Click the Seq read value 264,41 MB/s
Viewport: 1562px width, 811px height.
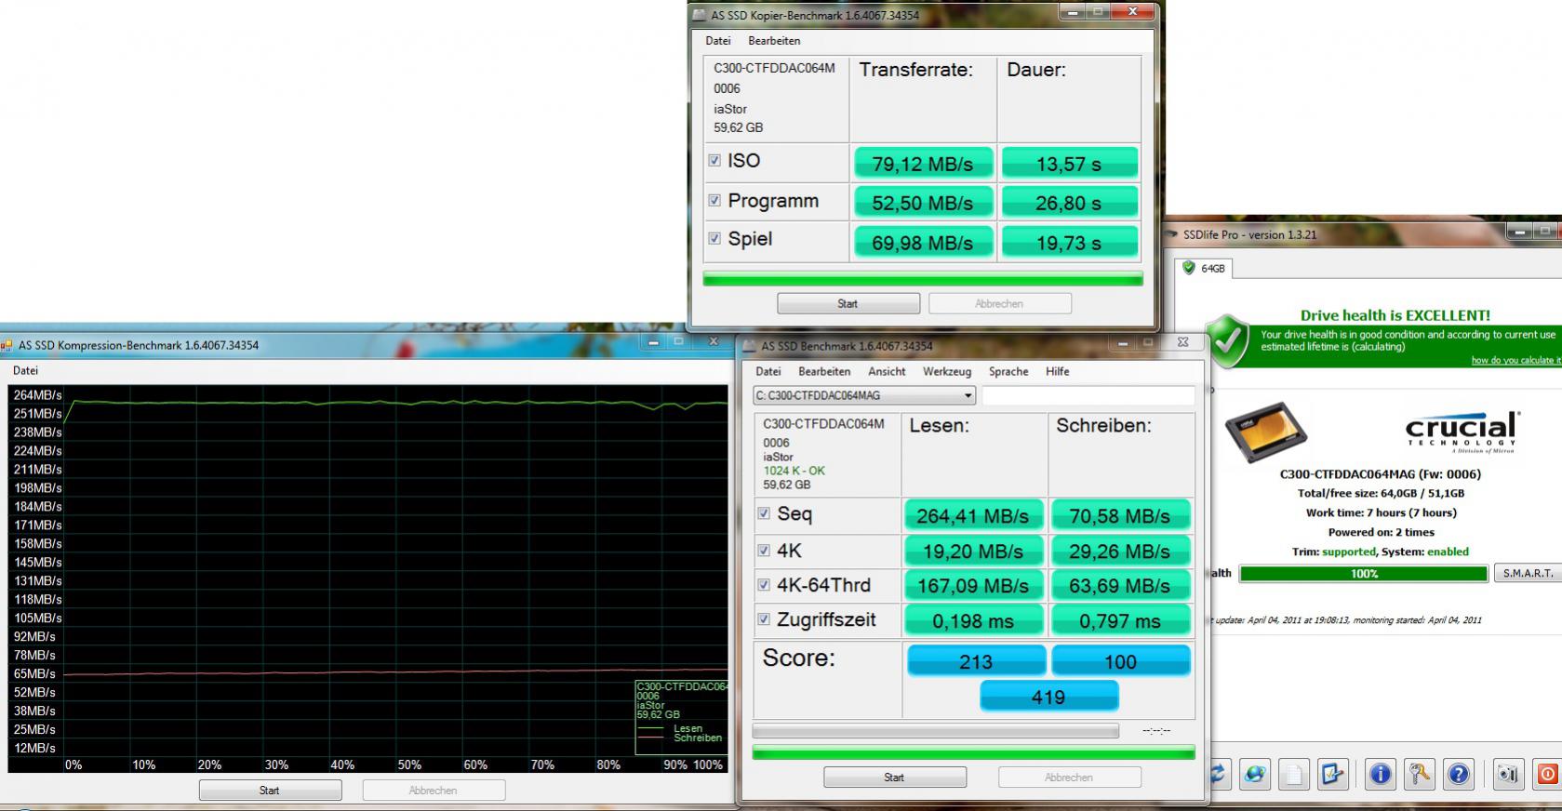coord(972,515)
